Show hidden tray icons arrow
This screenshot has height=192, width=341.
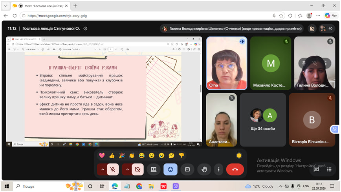[x=281, y=187]
